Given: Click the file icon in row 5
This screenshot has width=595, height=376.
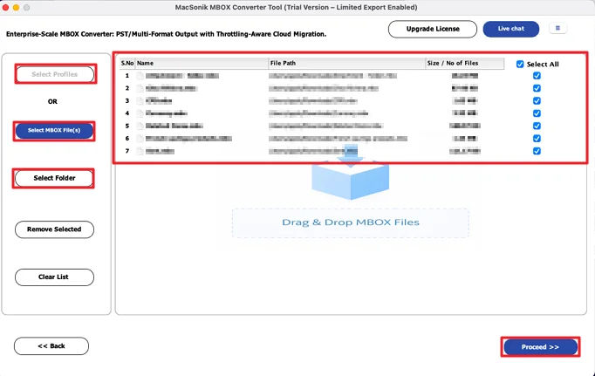Looking at the screenshot, I should pyautogui.click(x=140, y=126).
